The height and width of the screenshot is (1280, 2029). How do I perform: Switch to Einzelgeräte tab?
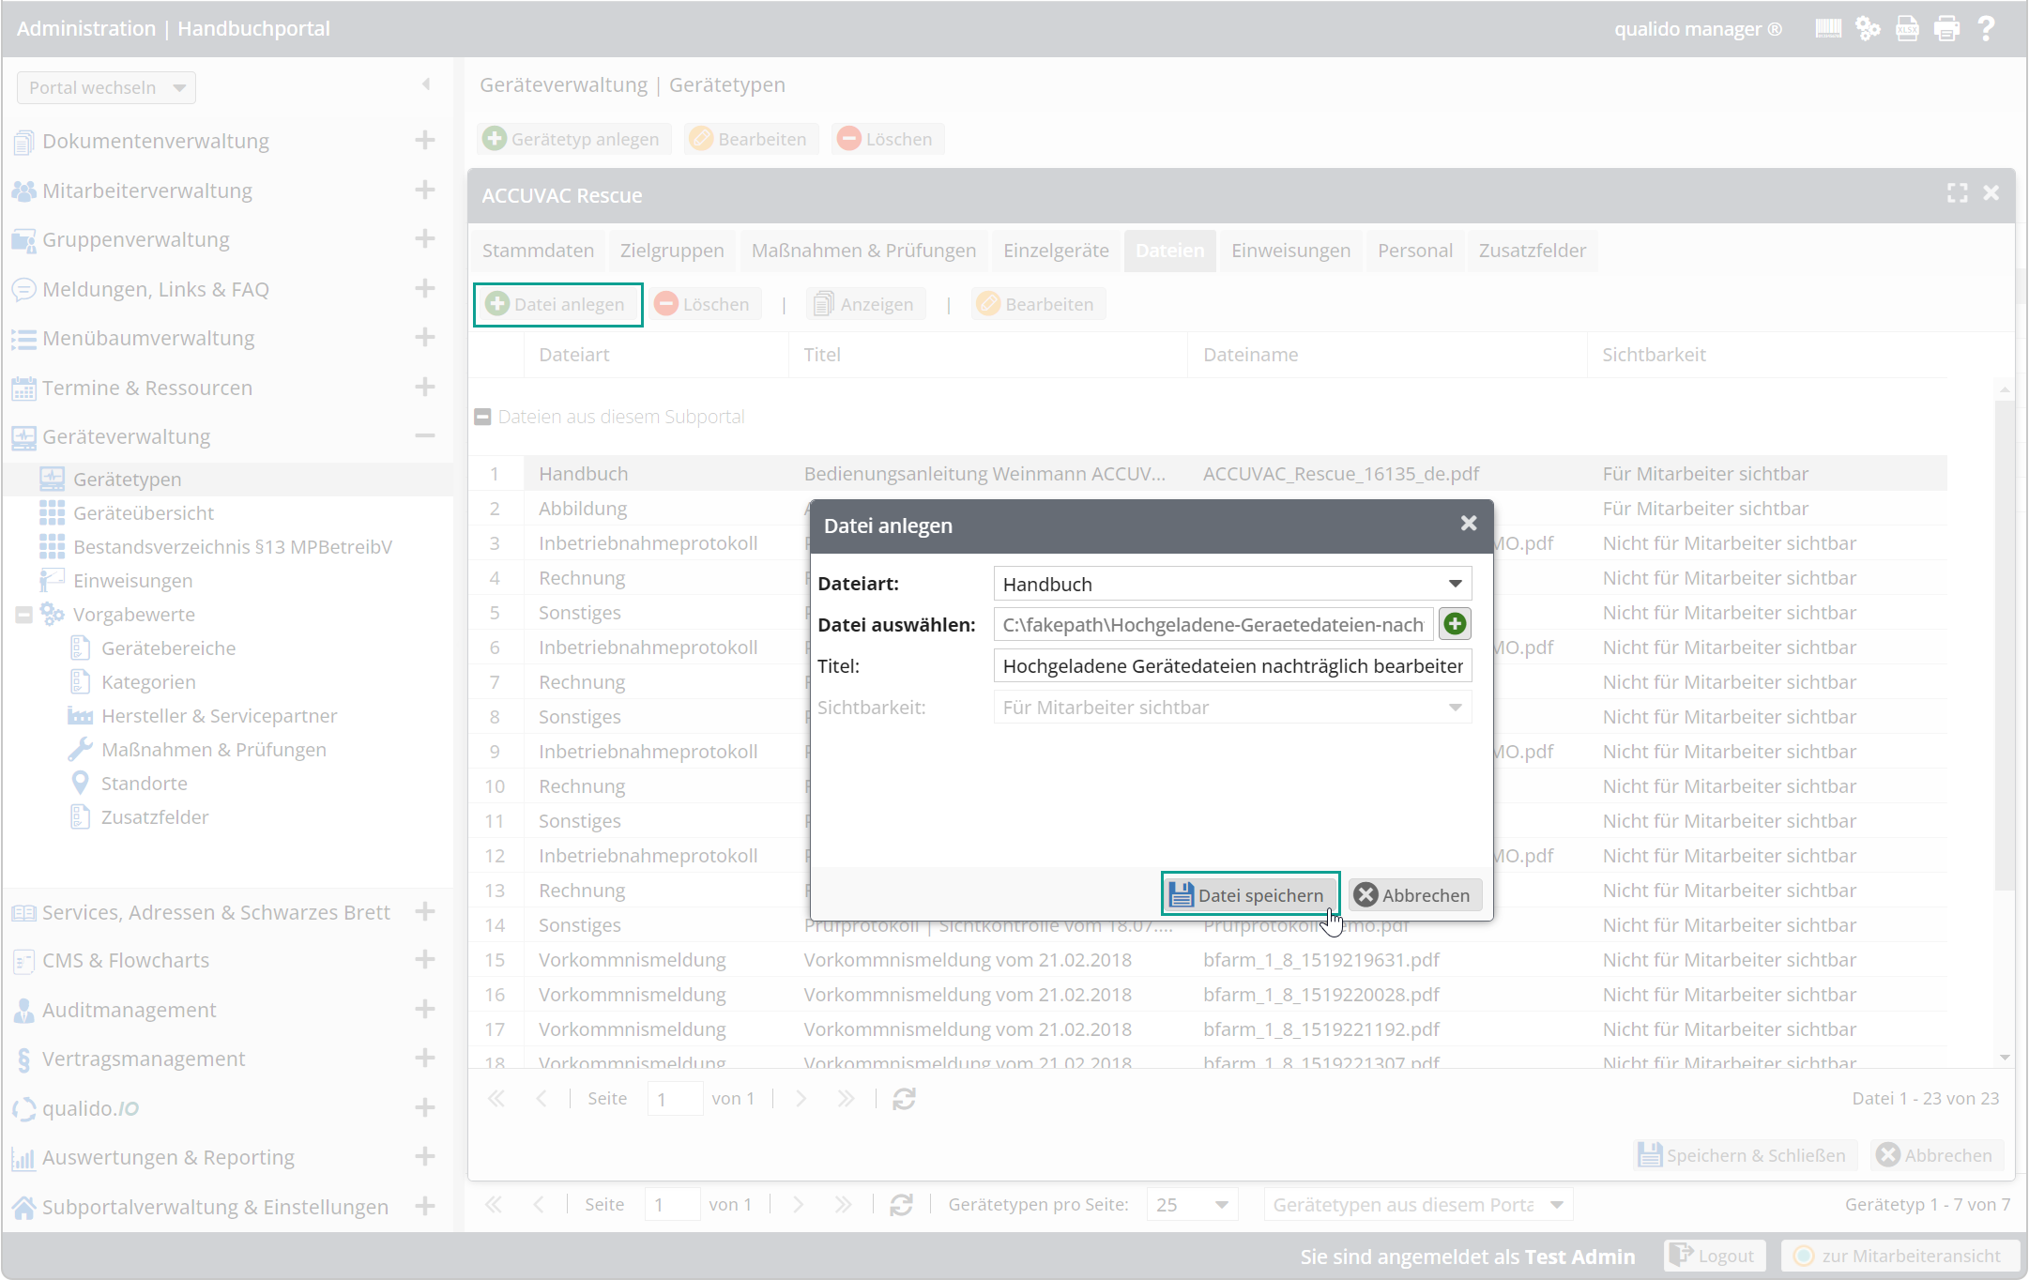click(1056, 251)
